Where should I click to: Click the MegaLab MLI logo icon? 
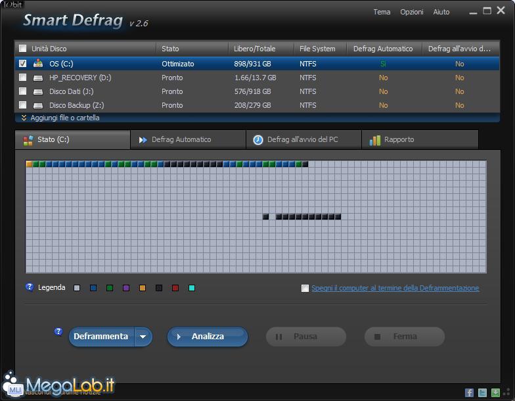click(x=13, y=385)
